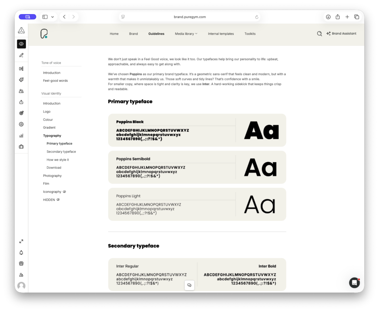Image resolution: width=379 pixels, height=312 pixels.
Task: Open the Toolkits menu item
Action: point(250,34)
